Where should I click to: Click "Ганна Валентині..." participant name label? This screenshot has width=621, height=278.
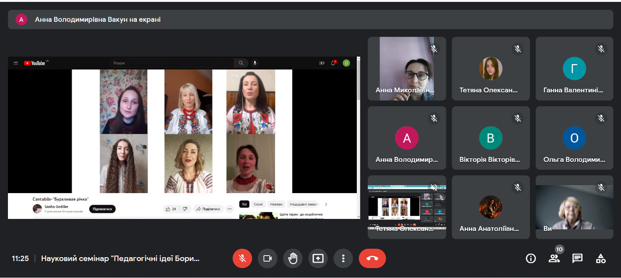573,91
